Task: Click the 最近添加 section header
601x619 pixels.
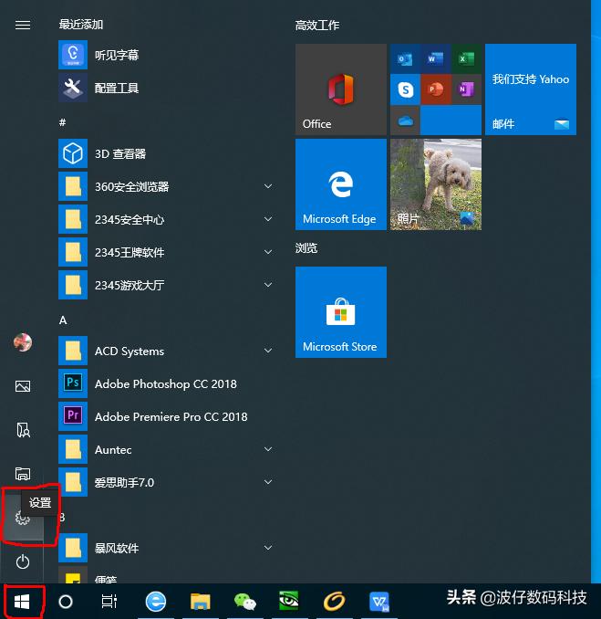Action: 81,25
